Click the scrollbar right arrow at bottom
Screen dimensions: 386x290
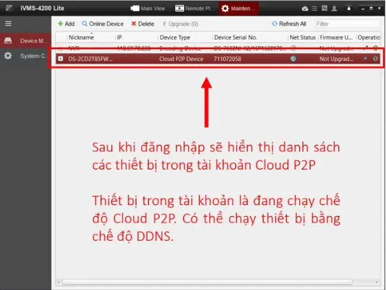(377, 282)
